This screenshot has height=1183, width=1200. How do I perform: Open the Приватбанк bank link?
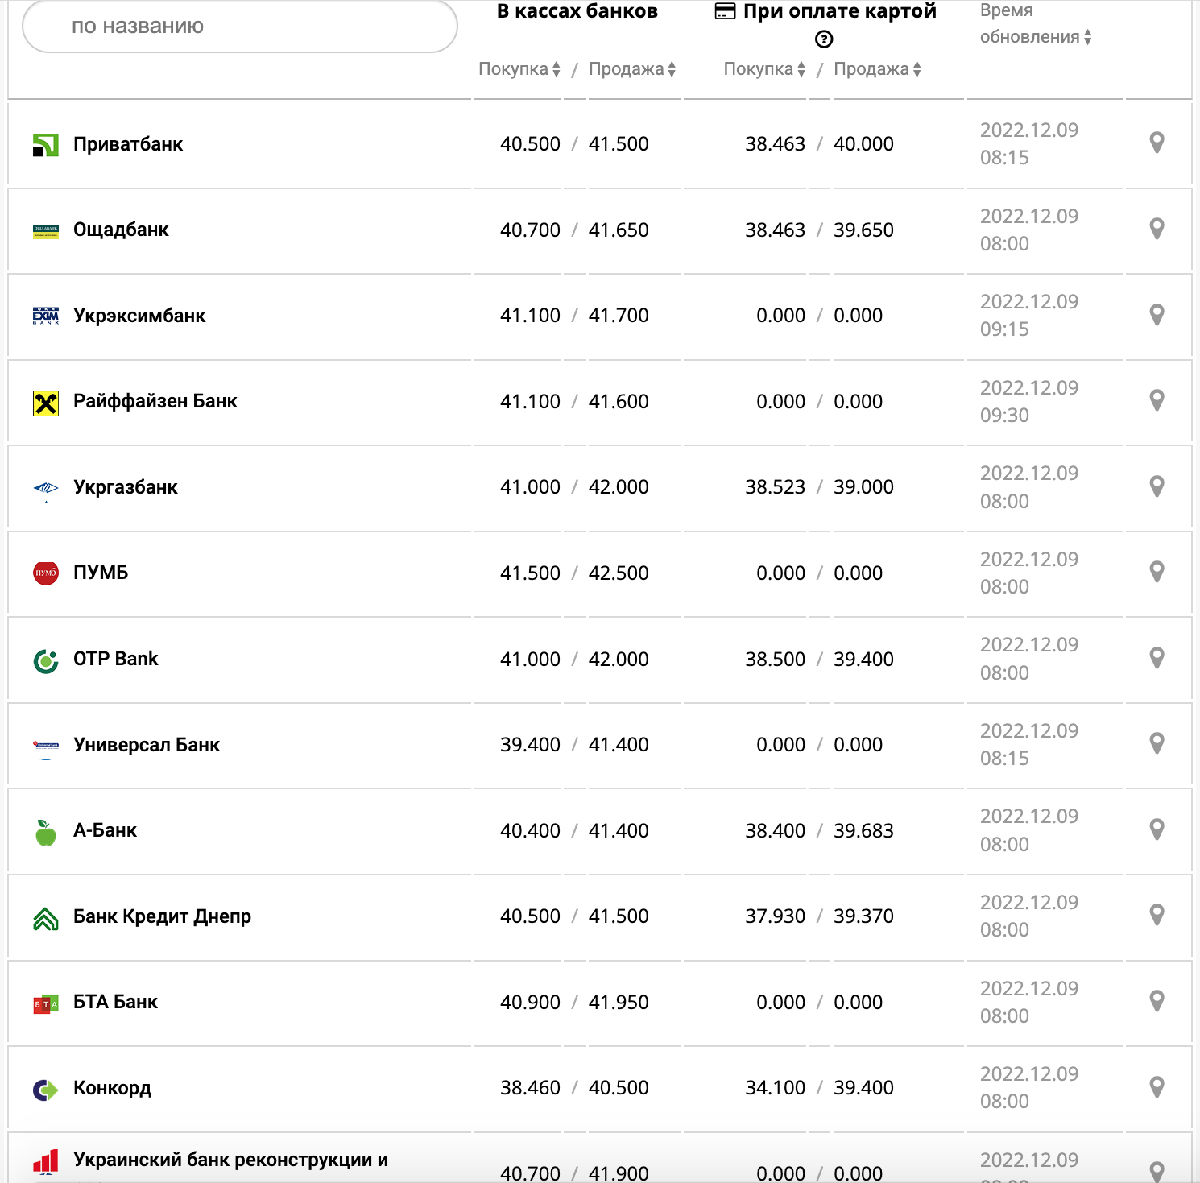coord(128,144)
